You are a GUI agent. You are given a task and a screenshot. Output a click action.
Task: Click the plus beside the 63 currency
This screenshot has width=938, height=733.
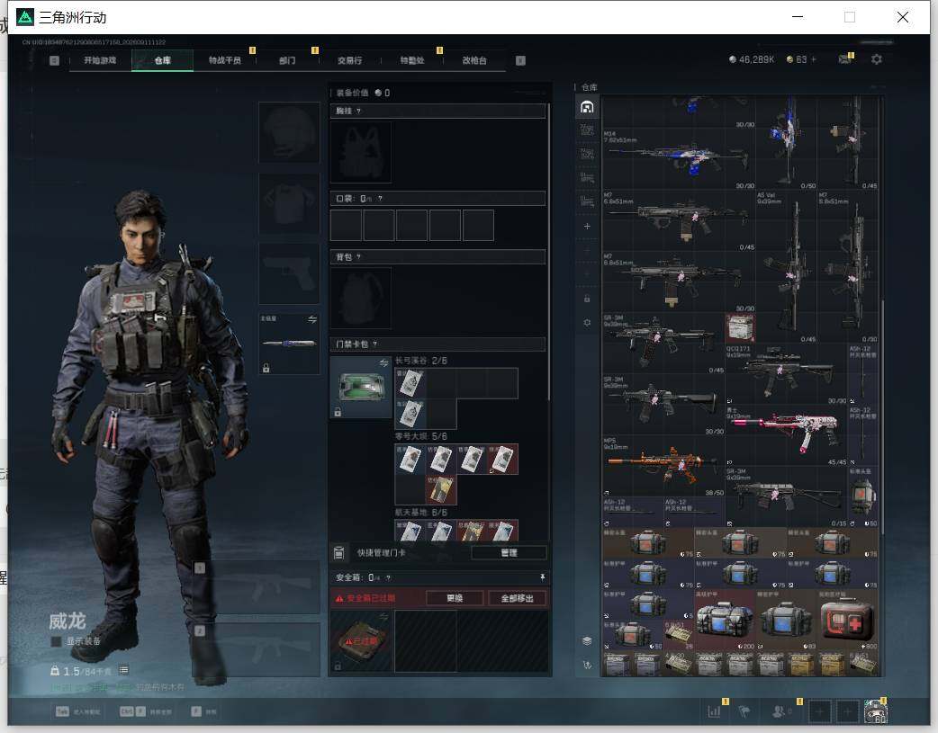coord(814,59)
